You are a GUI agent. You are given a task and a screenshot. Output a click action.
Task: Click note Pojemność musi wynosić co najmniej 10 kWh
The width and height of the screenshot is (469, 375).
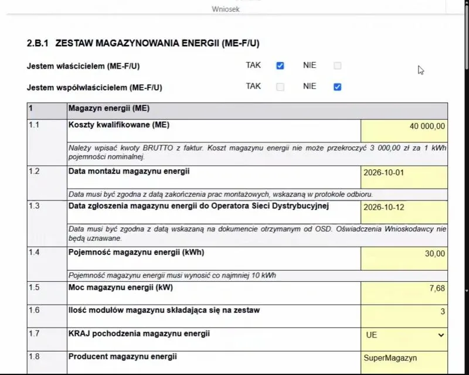[172, 275]
